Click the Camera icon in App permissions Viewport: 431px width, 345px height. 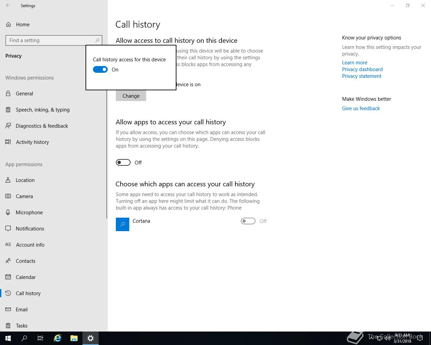click(x=8, y=196)
